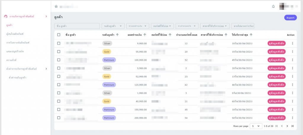This screenshot has width=303, height=135.
Task: Open the action menu for the 1,900.00 row
Action: point(292,93)
